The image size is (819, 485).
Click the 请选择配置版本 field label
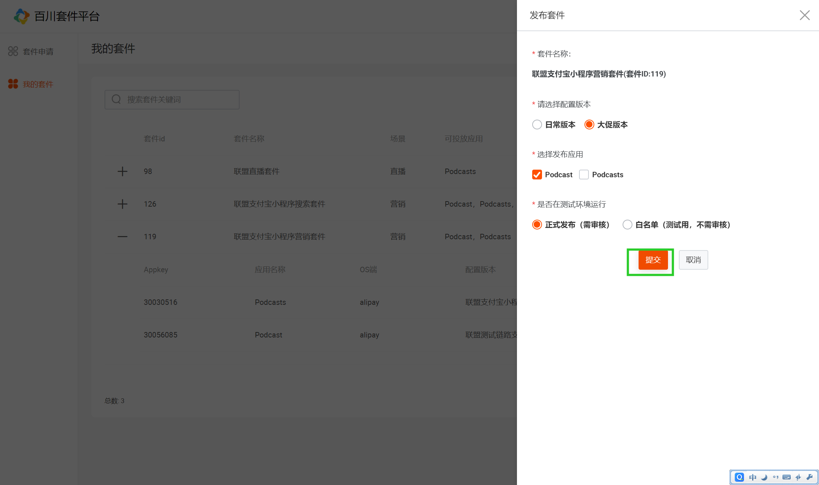564,104
